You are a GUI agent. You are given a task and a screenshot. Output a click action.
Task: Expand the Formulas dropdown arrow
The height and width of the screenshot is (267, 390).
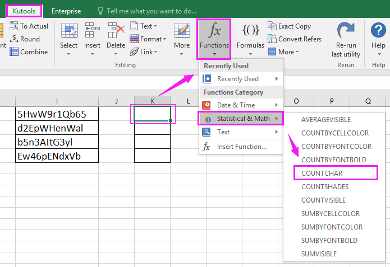(250, 54)
